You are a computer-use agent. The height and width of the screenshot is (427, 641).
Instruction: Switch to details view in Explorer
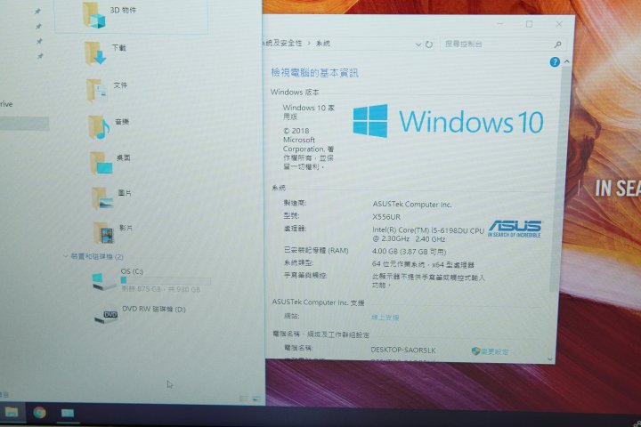pyautogui.click(x=244, y=398)
